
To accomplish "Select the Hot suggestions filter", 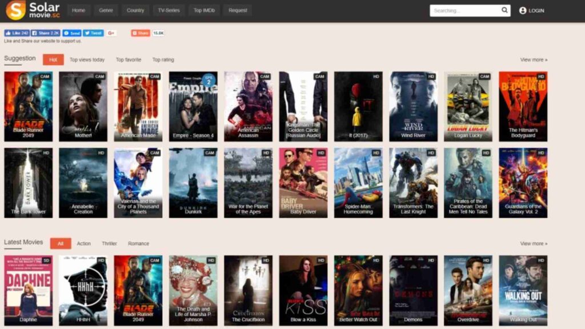I will [53, 59].
